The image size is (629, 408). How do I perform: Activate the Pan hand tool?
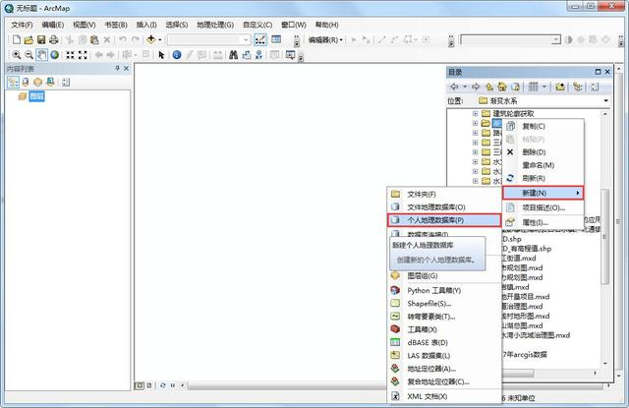click(x=41, y=55)
